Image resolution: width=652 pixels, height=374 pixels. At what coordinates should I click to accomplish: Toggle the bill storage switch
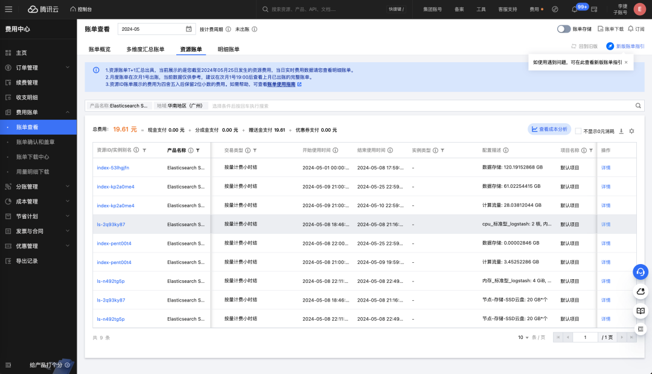click(x=564, y=29)
